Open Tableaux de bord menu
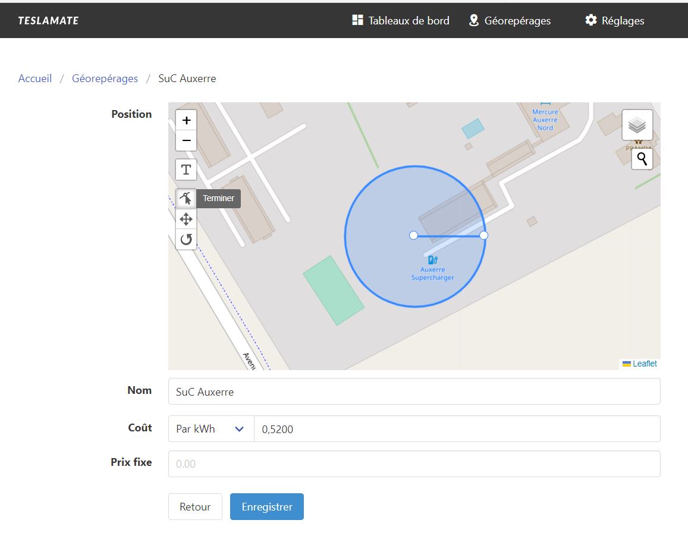This screenshot has height=545, width=688. (x=401, y=21)
